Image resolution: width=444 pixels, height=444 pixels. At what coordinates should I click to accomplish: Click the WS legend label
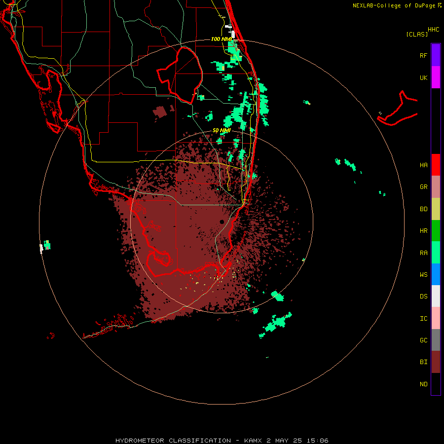coord(423,275)
